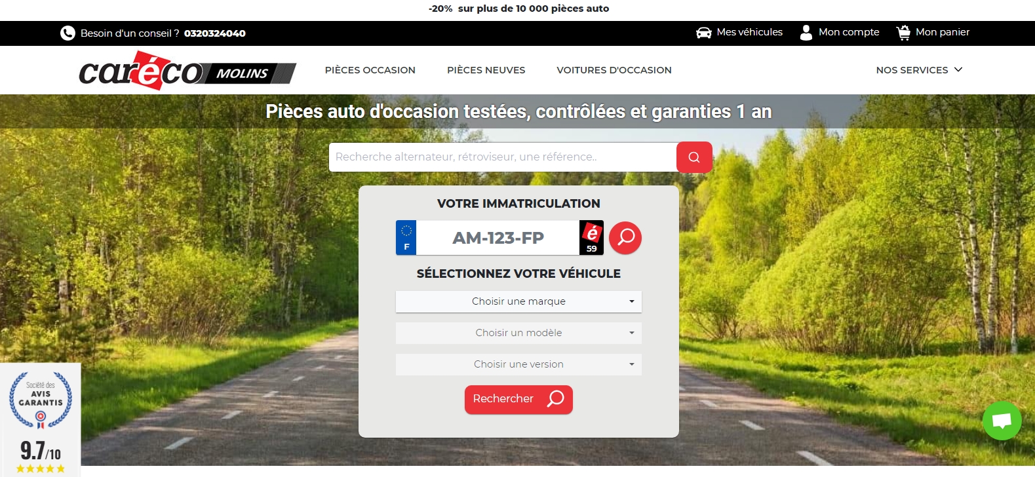Open the shopping cart icon for Mon panier

click(x=903, y=33)
